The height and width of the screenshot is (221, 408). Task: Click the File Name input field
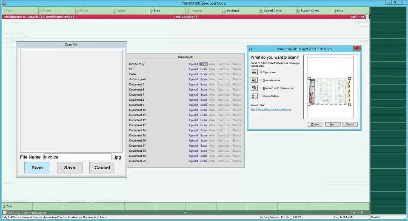[77, 157]
